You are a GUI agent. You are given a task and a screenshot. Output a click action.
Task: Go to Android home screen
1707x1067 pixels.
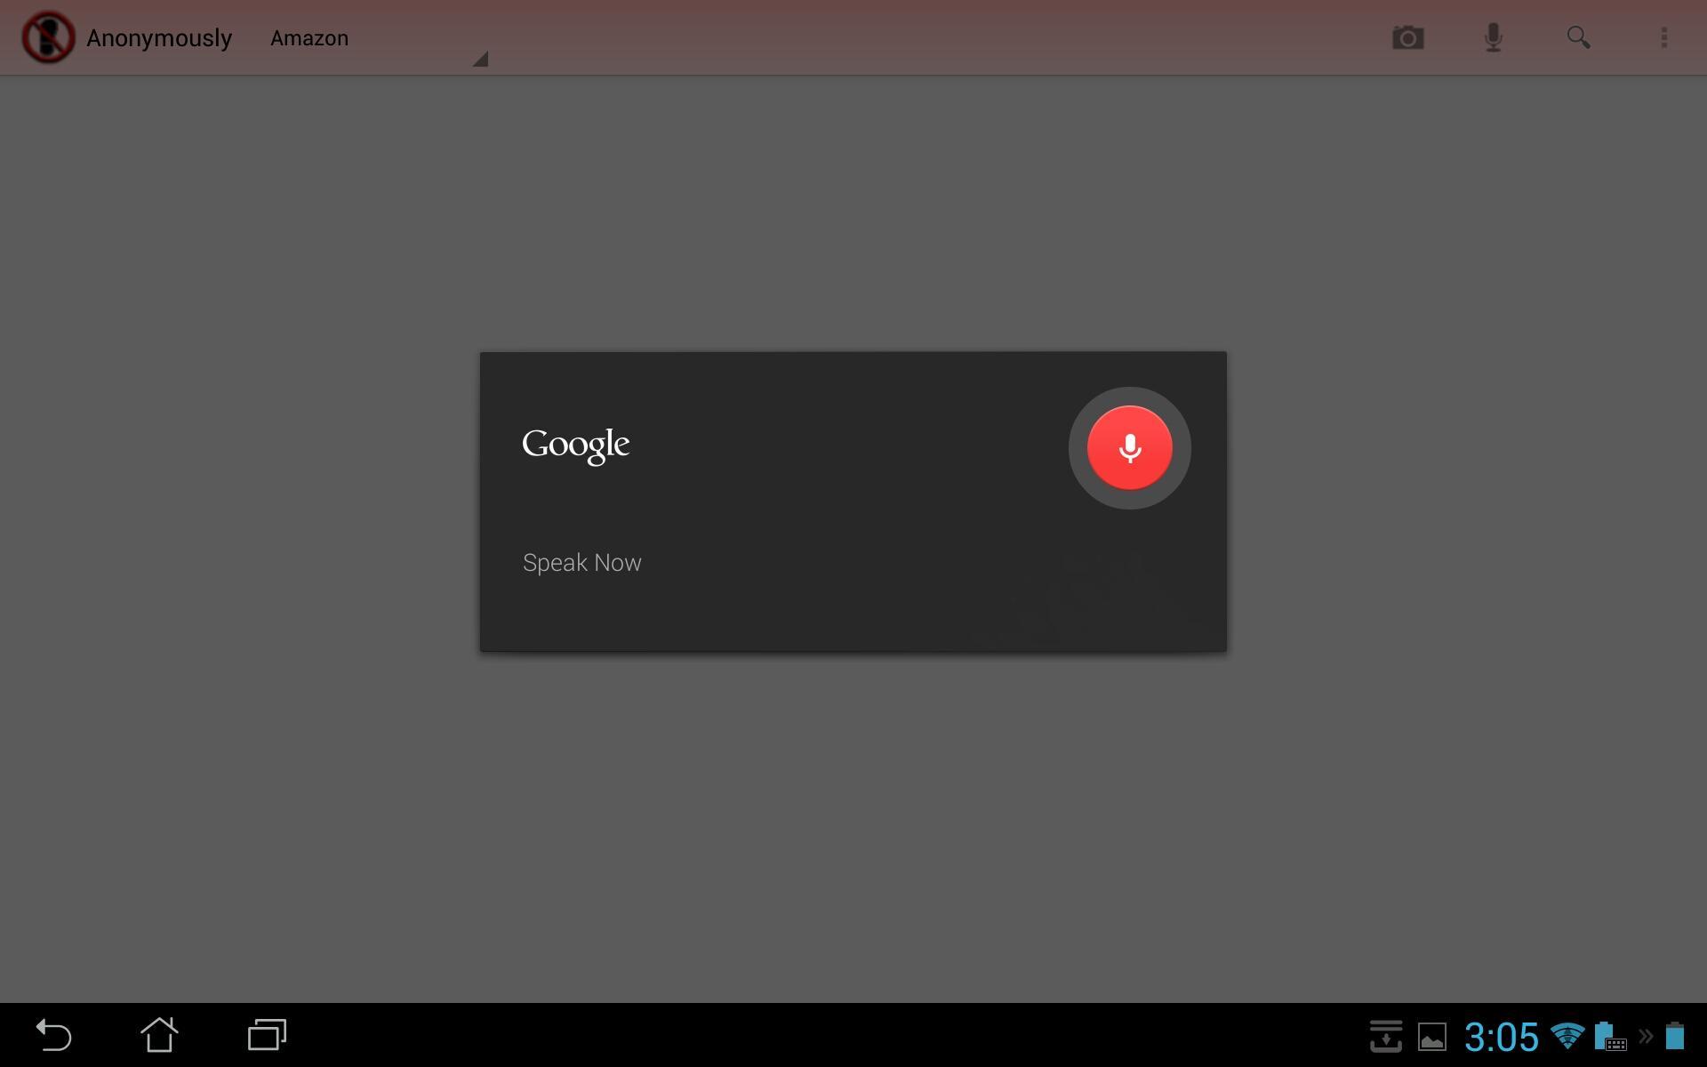pyautogui.click(x=160, y=1035)
